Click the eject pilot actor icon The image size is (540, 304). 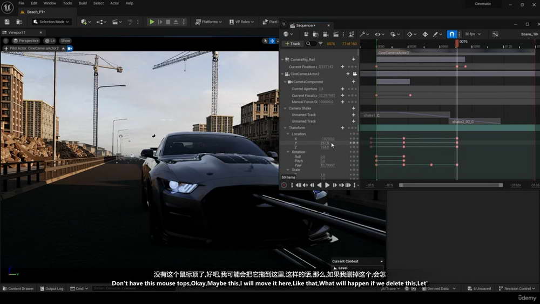pos(63,49)
